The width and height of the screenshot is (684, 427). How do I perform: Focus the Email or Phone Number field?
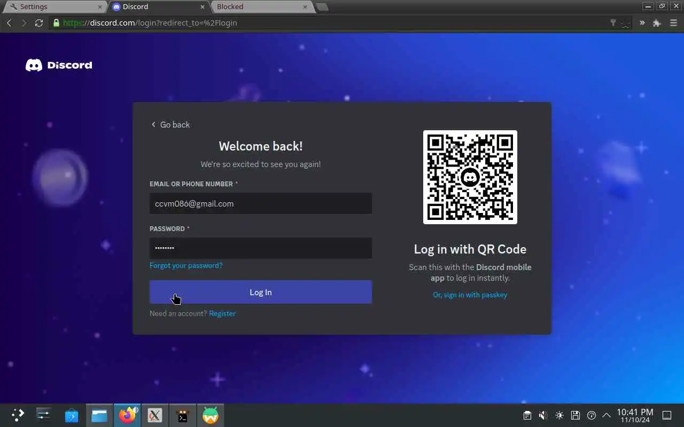(x=261, y=203)
